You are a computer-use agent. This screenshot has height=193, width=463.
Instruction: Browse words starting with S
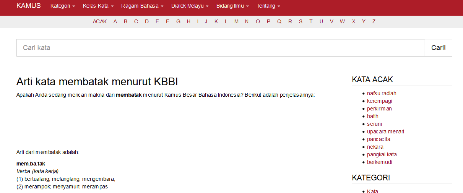pos(301,21)
